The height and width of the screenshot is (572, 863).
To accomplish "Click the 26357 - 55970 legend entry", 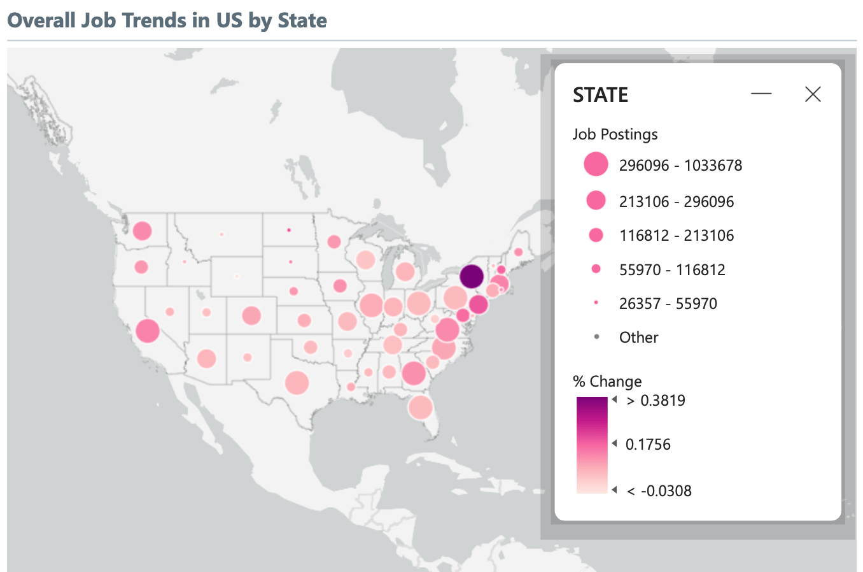I will (x=656, y=303).
